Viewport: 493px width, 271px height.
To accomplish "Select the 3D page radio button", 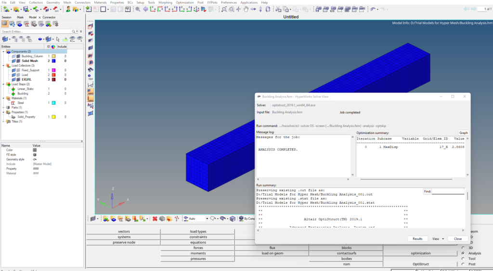I will (463, 248).
